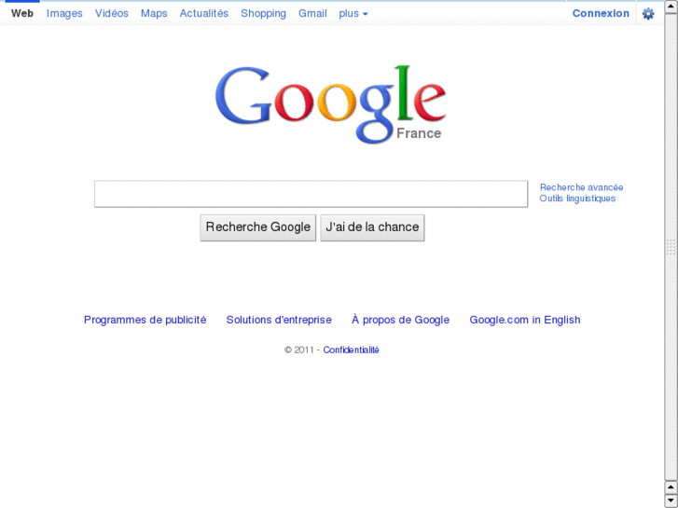Click the vertical scrollbar grip handle
The image size is (678, 508).
pos(671,247)
